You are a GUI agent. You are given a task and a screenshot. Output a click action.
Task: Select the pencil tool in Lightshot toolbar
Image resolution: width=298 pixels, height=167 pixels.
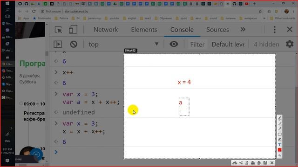(279, 118)
